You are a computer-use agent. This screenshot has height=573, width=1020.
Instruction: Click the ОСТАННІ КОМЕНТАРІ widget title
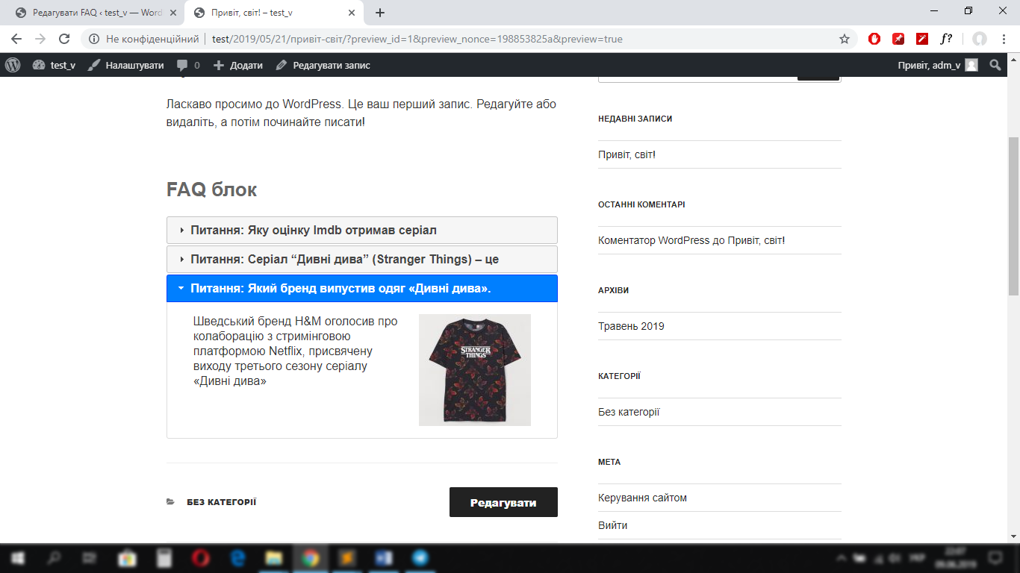coord(641,204)
